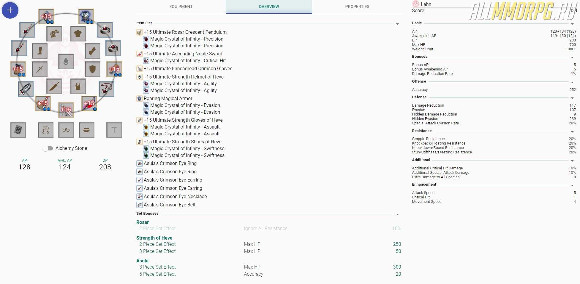Image resolution: width=580 pixels, height=284 pixels.
Task: Click +15 Ultimate Ascending Noble Sword item
Action: pos(183,54)
